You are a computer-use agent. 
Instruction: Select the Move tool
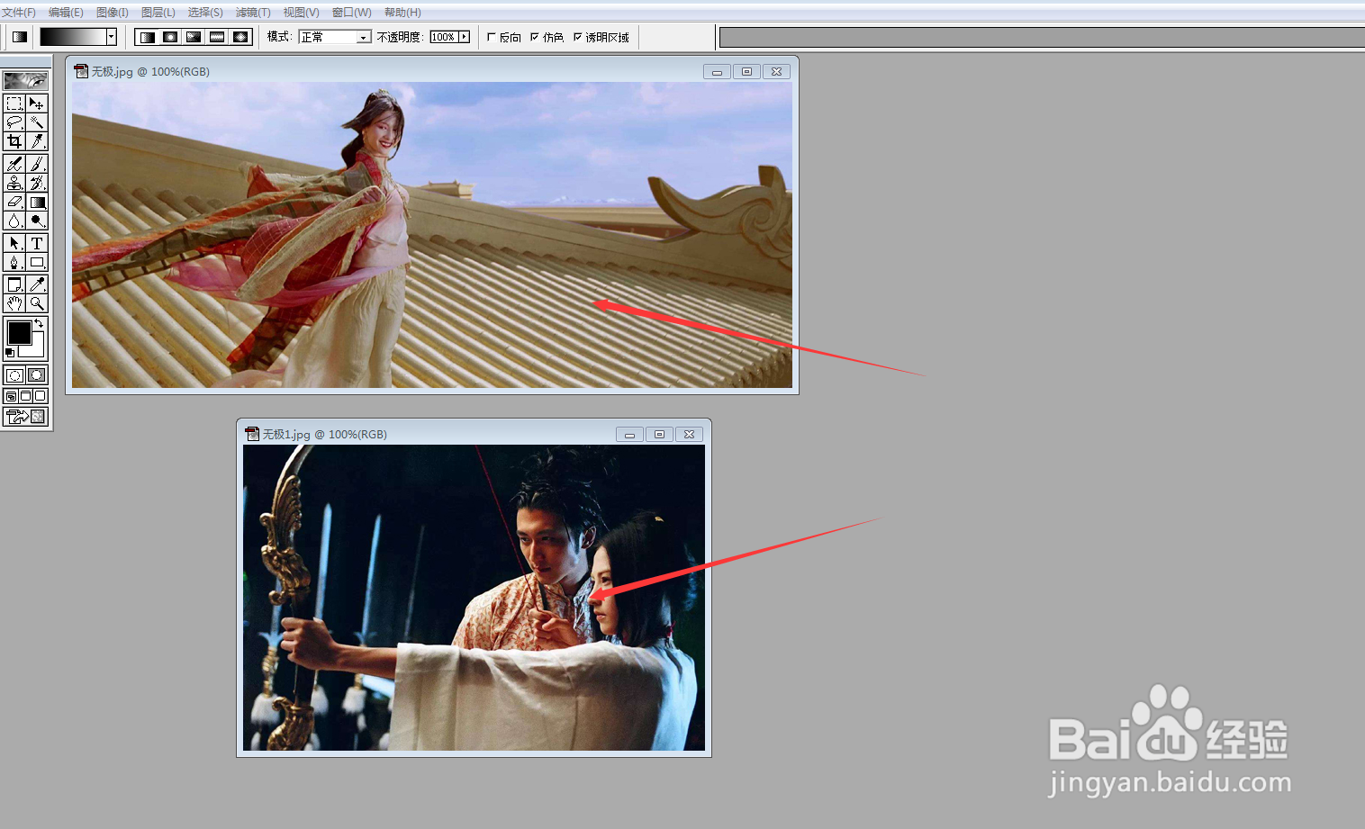(x=37, y=104)
